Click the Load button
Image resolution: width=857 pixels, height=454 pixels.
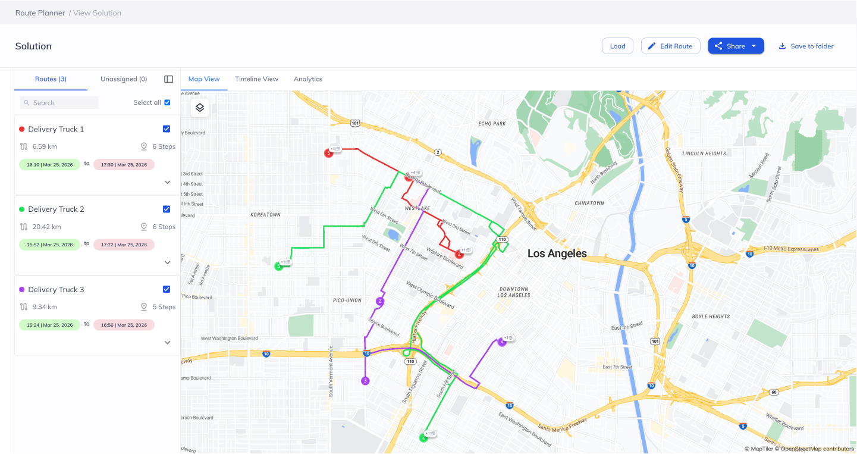click(617, 46)
